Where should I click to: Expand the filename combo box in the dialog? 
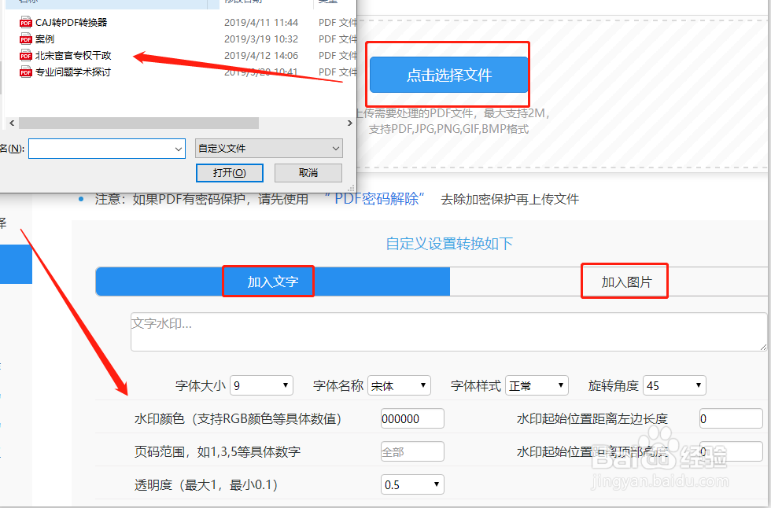point(178,148)
